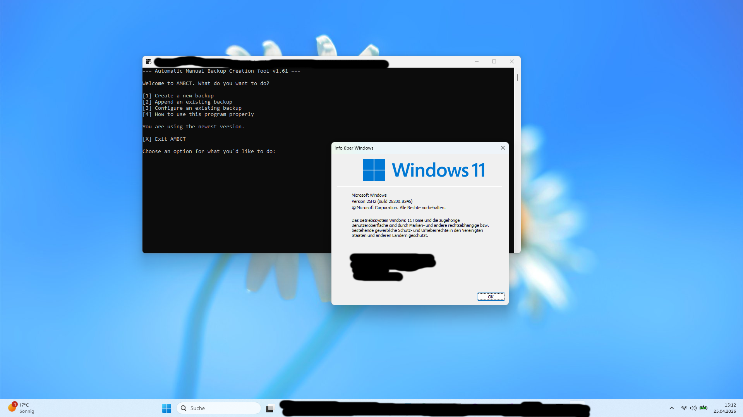Click the battery status icon
This screenshot has height=417, width=743.
704,408
